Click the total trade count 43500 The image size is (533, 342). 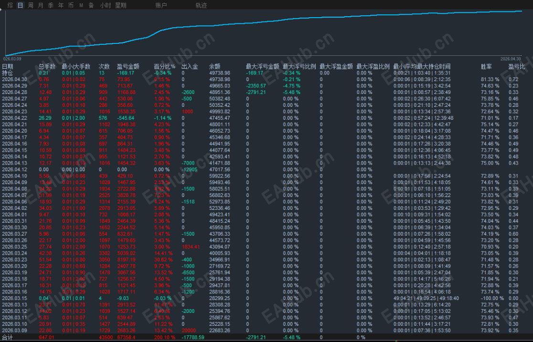[x=106, y=338]
